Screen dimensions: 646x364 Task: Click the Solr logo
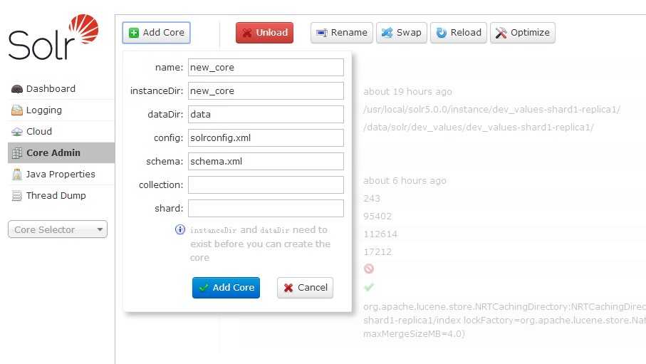click(53, 37)
